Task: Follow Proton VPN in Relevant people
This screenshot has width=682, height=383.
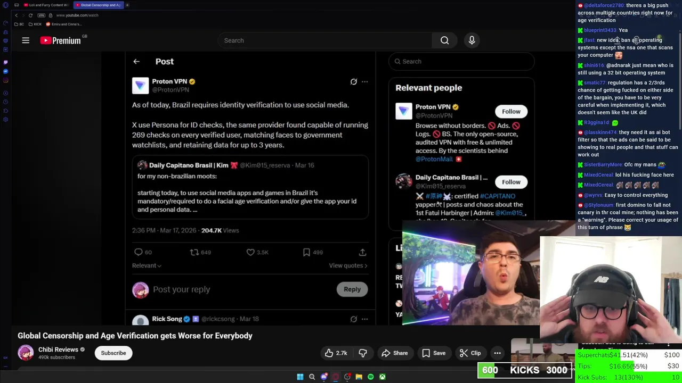Action: (x=511, y=111)
